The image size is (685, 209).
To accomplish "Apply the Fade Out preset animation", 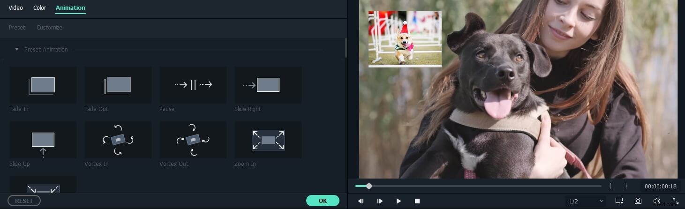I will coord(118,85).
